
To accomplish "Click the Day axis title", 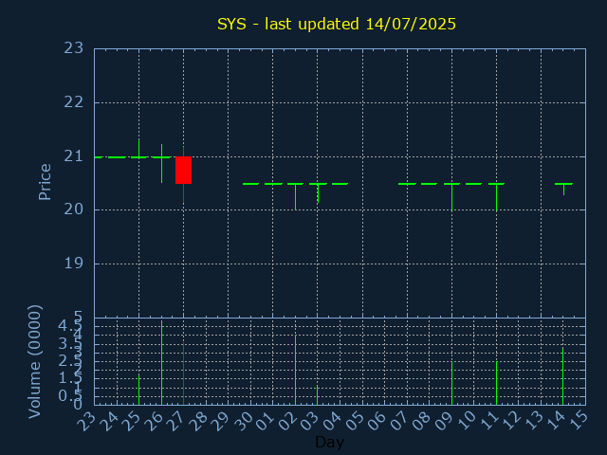I will (x=329, y=442).
